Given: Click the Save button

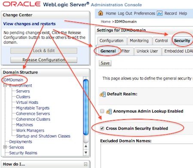Looking at the screenshot, I should coord(105,63).
